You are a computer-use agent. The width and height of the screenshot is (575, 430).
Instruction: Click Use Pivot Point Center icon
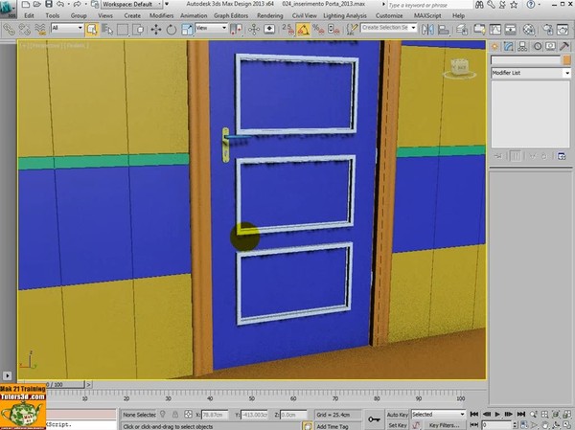(236, 30)
